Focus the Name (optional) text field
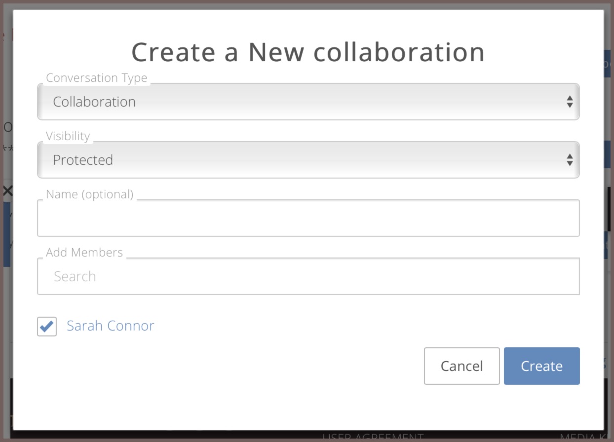 point(308,218)
